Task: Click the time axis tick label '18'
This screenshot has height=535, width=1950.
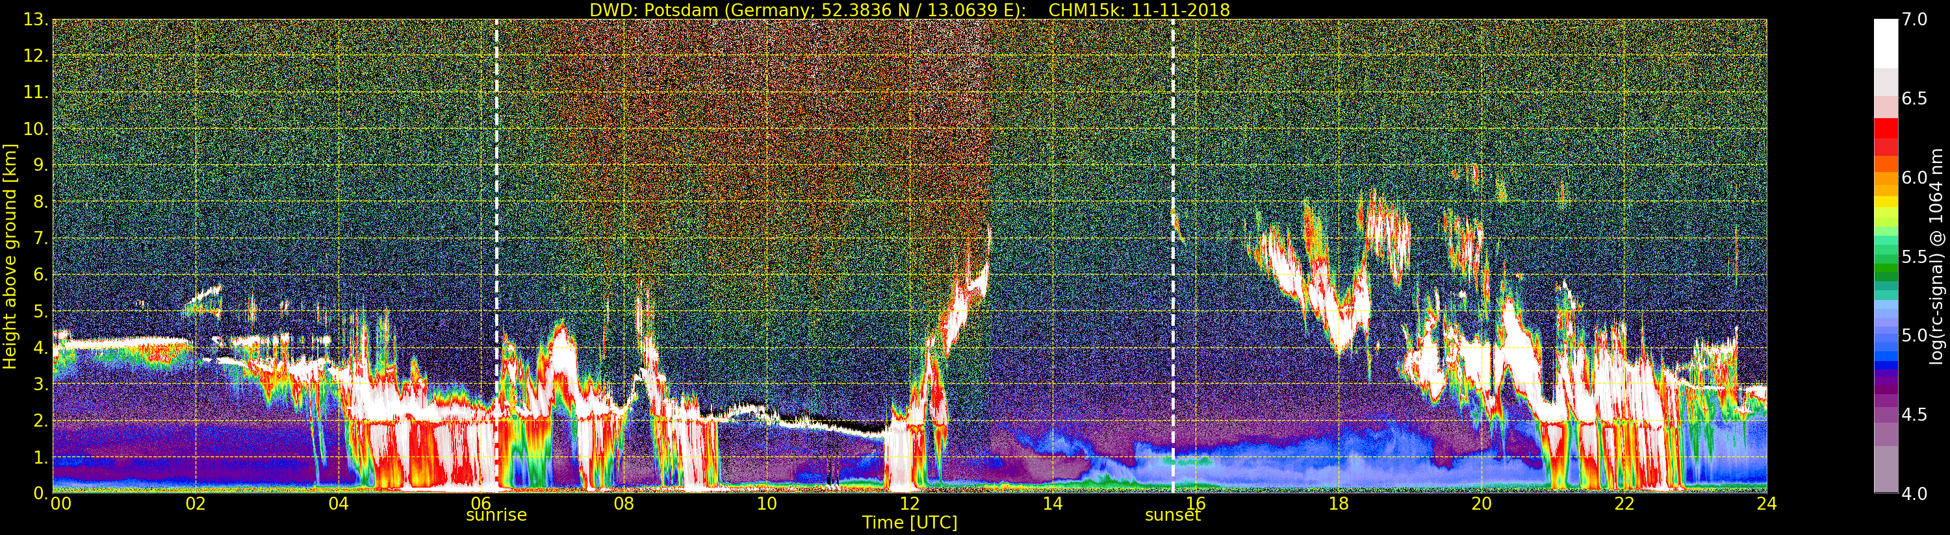Action: 1339,503
